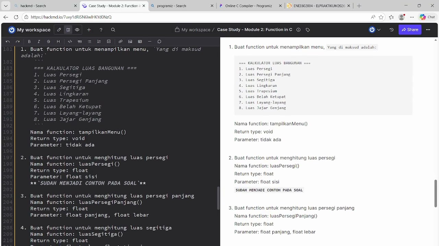Switch to the programiz - Search browser tab
The width and height of the screenshot is (439, 246).
[182, 6]
